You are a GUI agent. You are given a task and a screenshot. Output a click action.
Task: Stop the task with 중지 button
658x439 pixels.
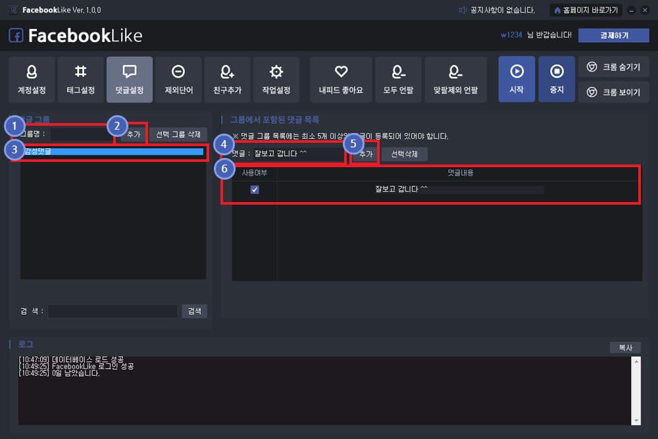click(557, 79)
